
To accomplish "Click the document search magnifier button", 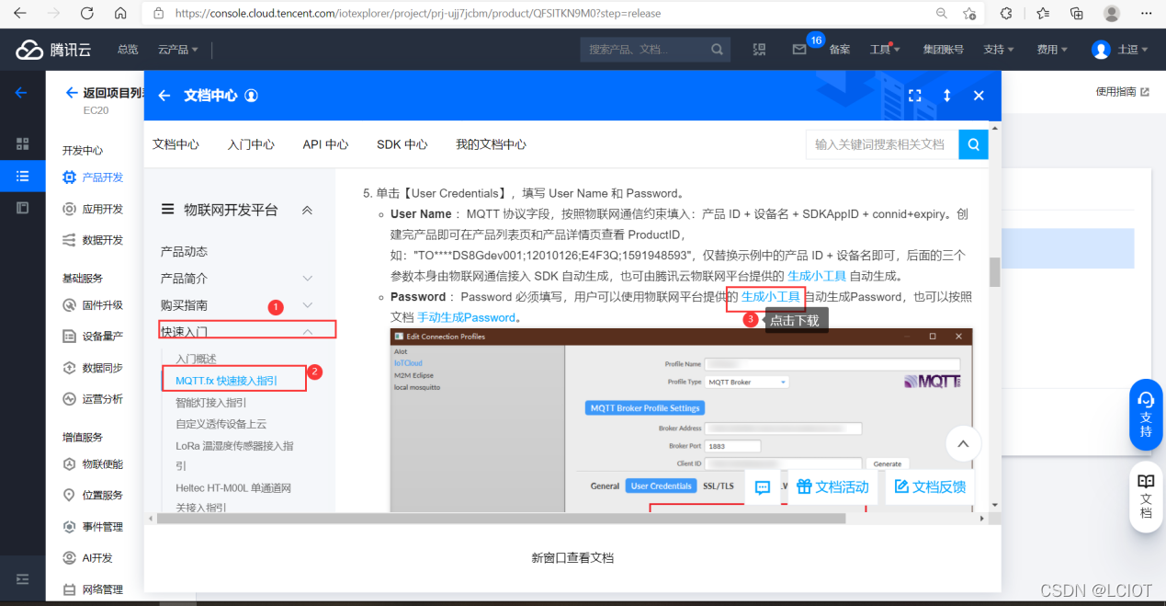I will pos(974,144).
